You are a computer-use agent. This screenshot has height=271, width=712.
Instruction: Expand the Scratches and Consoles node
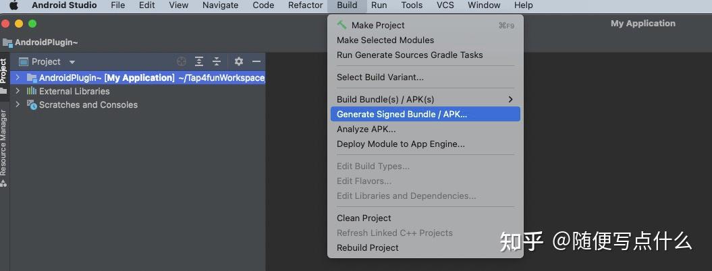18,104
